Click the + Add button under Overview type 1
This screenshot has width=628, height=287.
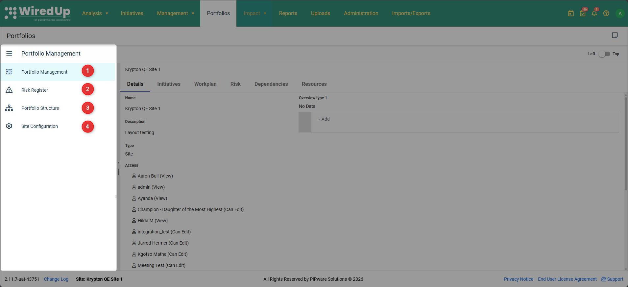tap(324, 119)
